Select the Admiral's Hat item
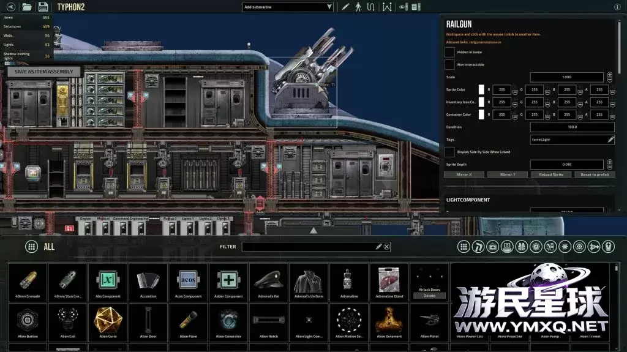Viewport: 627px width, 352px height. pos(269,282)
